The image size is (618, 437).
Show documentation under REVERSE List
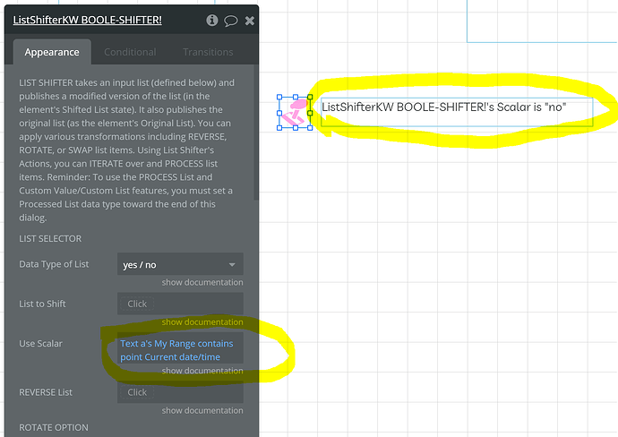coord(202,410)
